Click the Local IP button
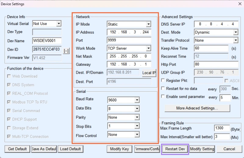 pos(149,73)
